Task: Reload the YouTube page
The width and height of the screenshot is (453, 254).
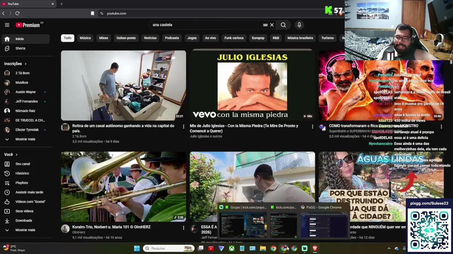Action: coord(17,13)
